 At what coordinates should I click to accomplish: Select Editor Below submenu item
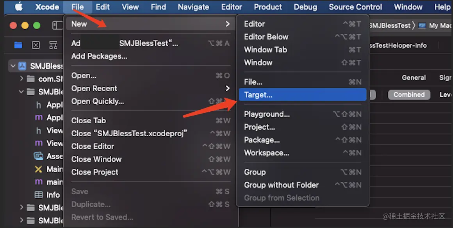click(x=303, y=37)
